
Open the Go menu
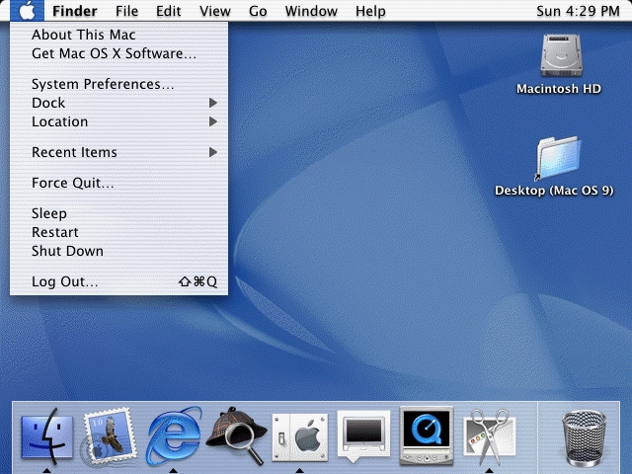(x=258, y=11)
